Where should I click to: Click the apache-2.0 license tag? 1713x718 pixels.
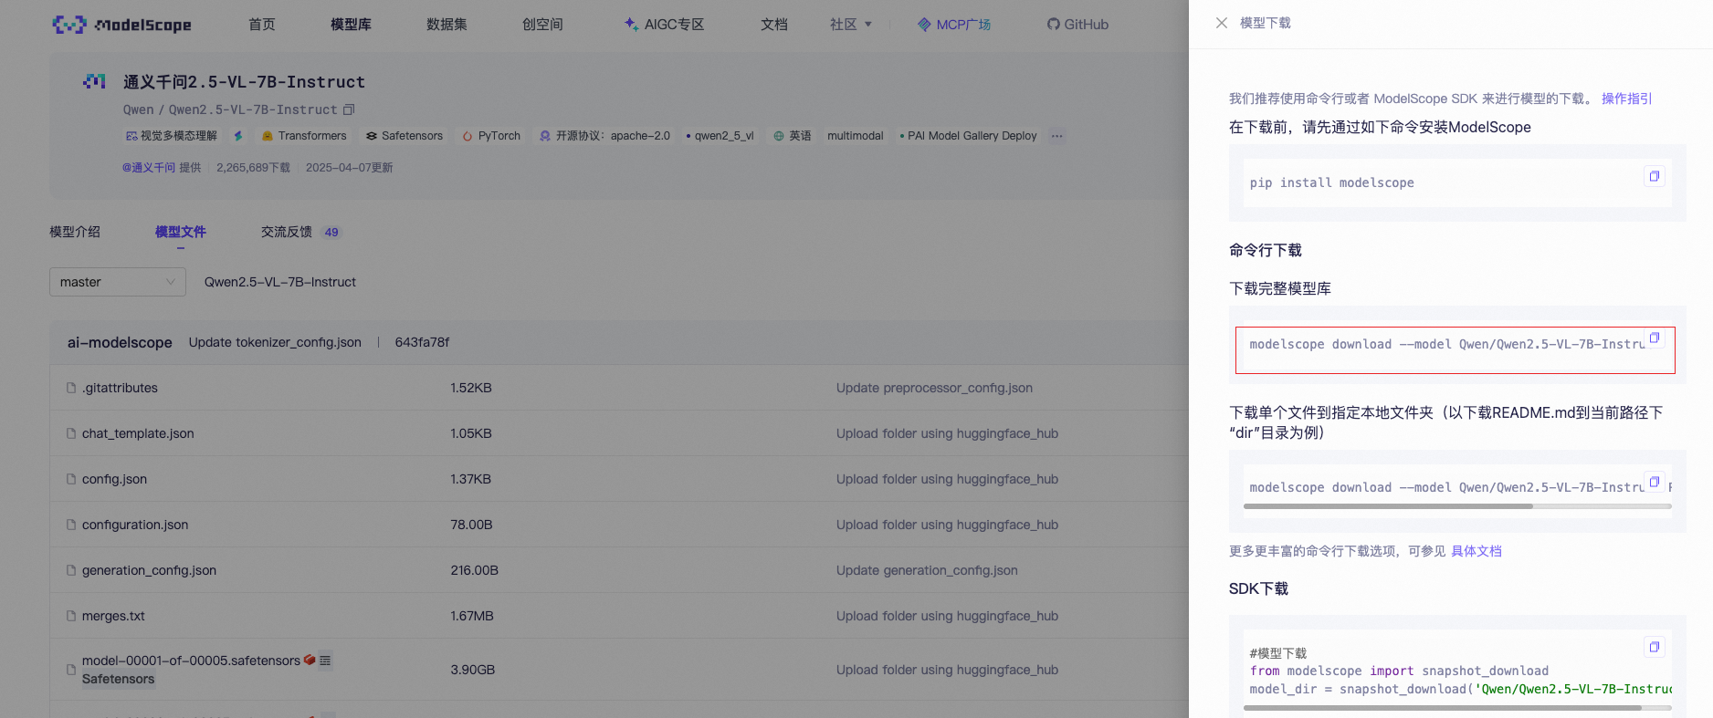pyautogui.click(x=604, y=136)
